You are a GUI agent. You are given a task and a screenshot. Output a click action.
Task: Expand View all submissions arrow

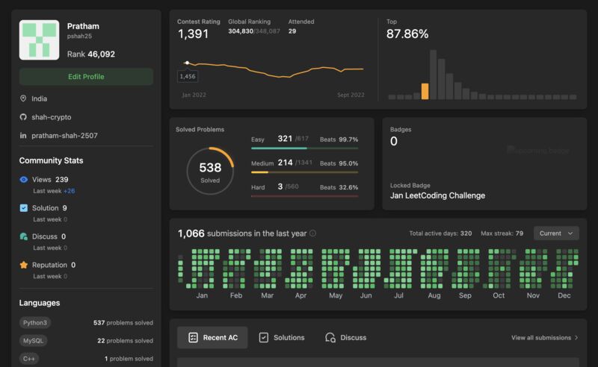point(576,338)
